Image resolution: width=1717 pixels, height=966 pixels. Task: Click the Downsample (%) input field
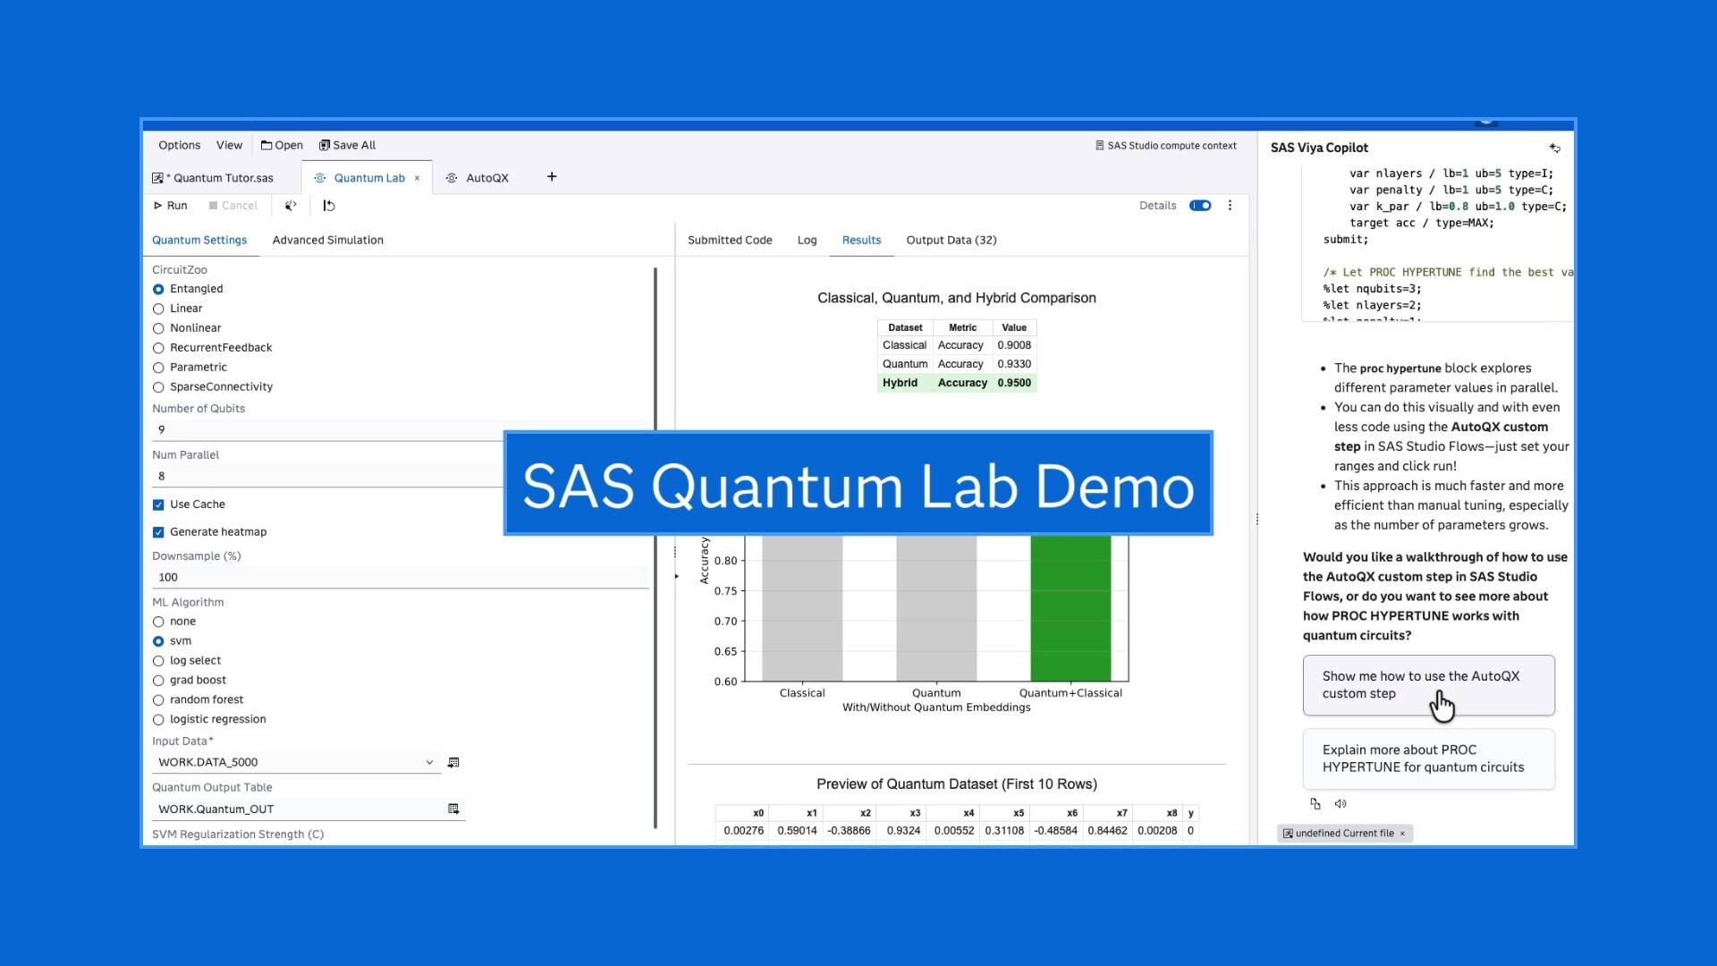[x=401, y=578]
